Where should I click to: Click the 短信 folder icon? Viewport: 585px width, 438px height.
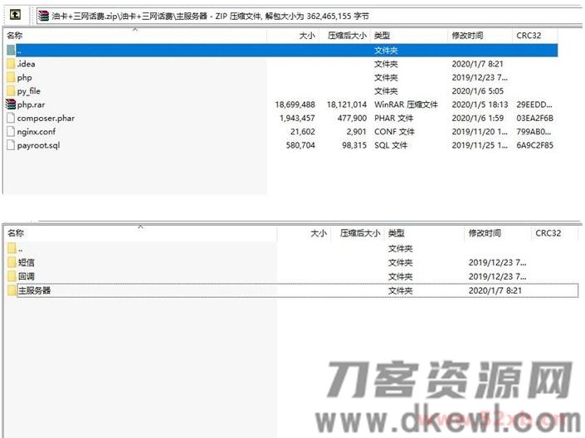[12, 262]
